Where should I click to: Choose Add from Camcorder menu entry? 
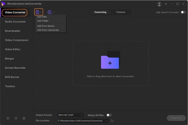48,30
